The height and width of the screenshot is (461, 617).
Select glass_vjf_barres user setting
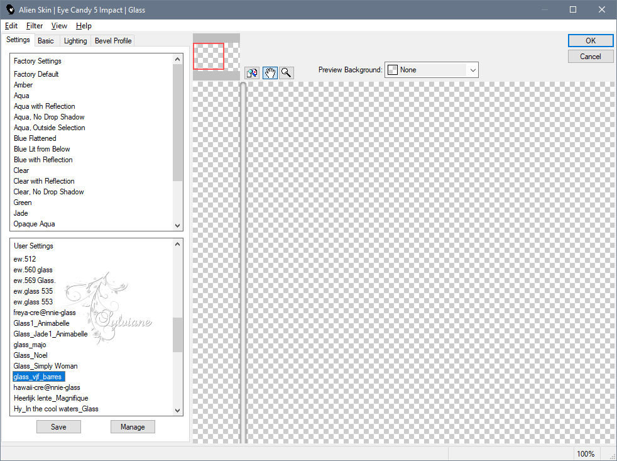(x=38, y=377)
